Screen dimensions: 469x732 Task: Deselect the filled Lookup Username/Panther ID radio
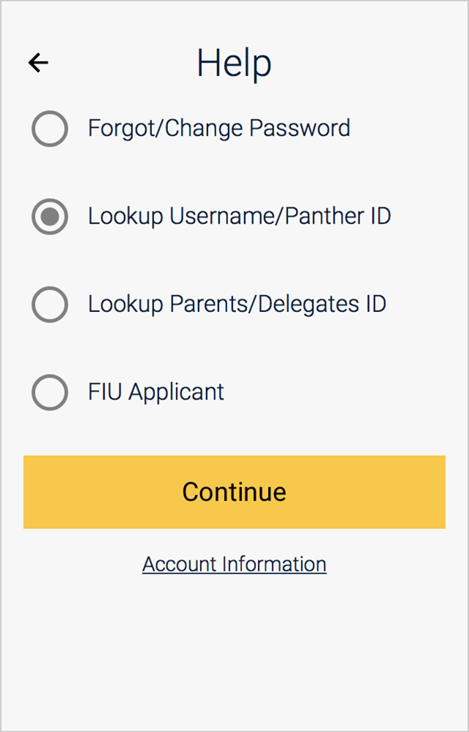click(50, 217)
